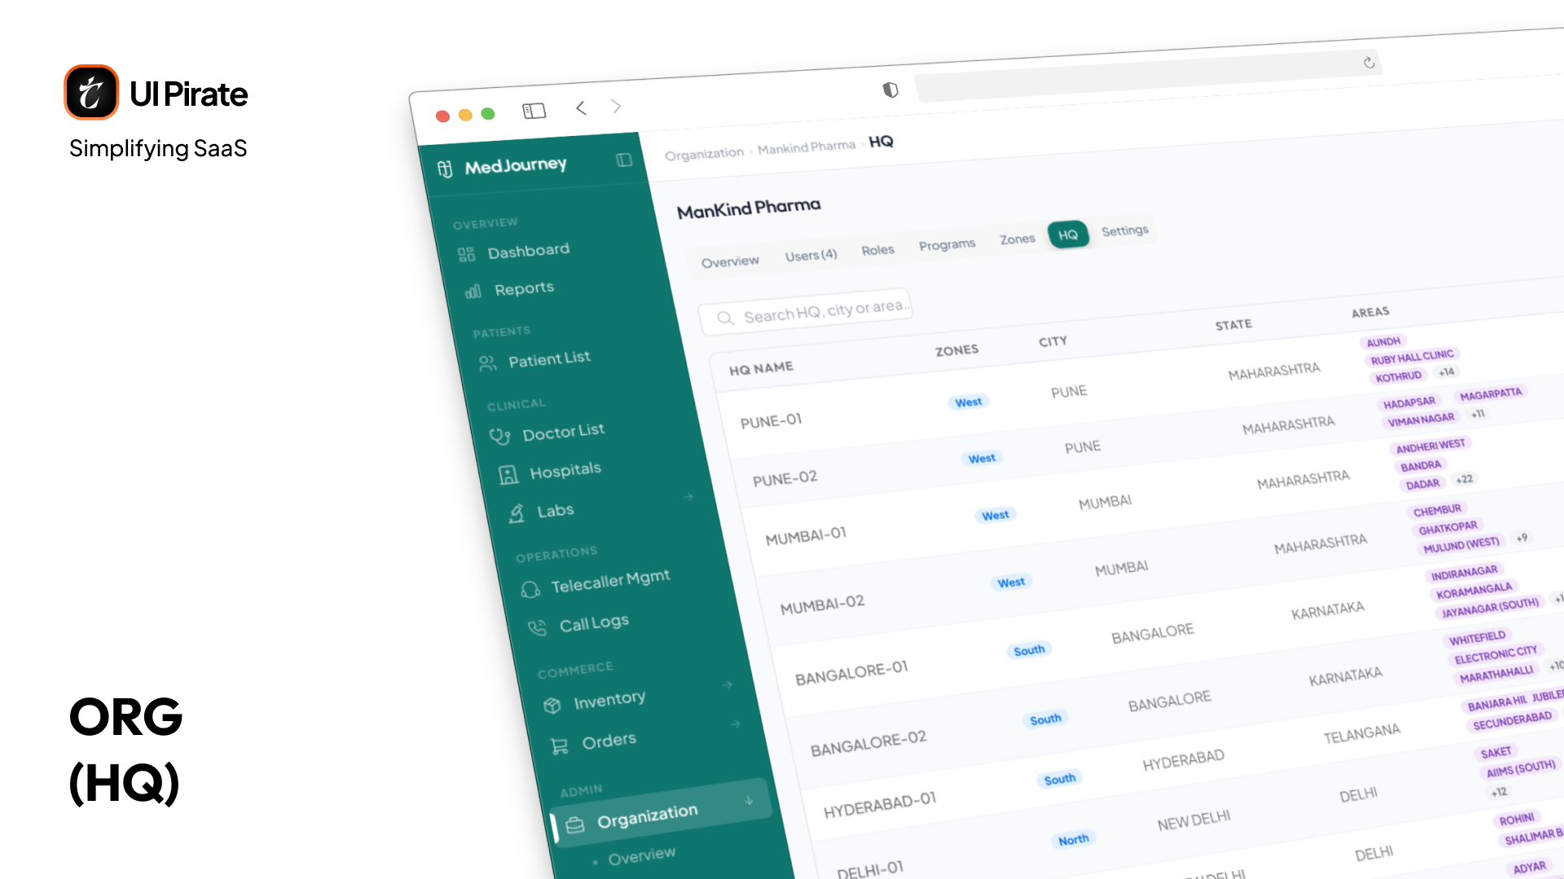This screenshot has height=879, width=1564.
Task: Collapse the Organization submenu arrow
Action: (749, 801)
